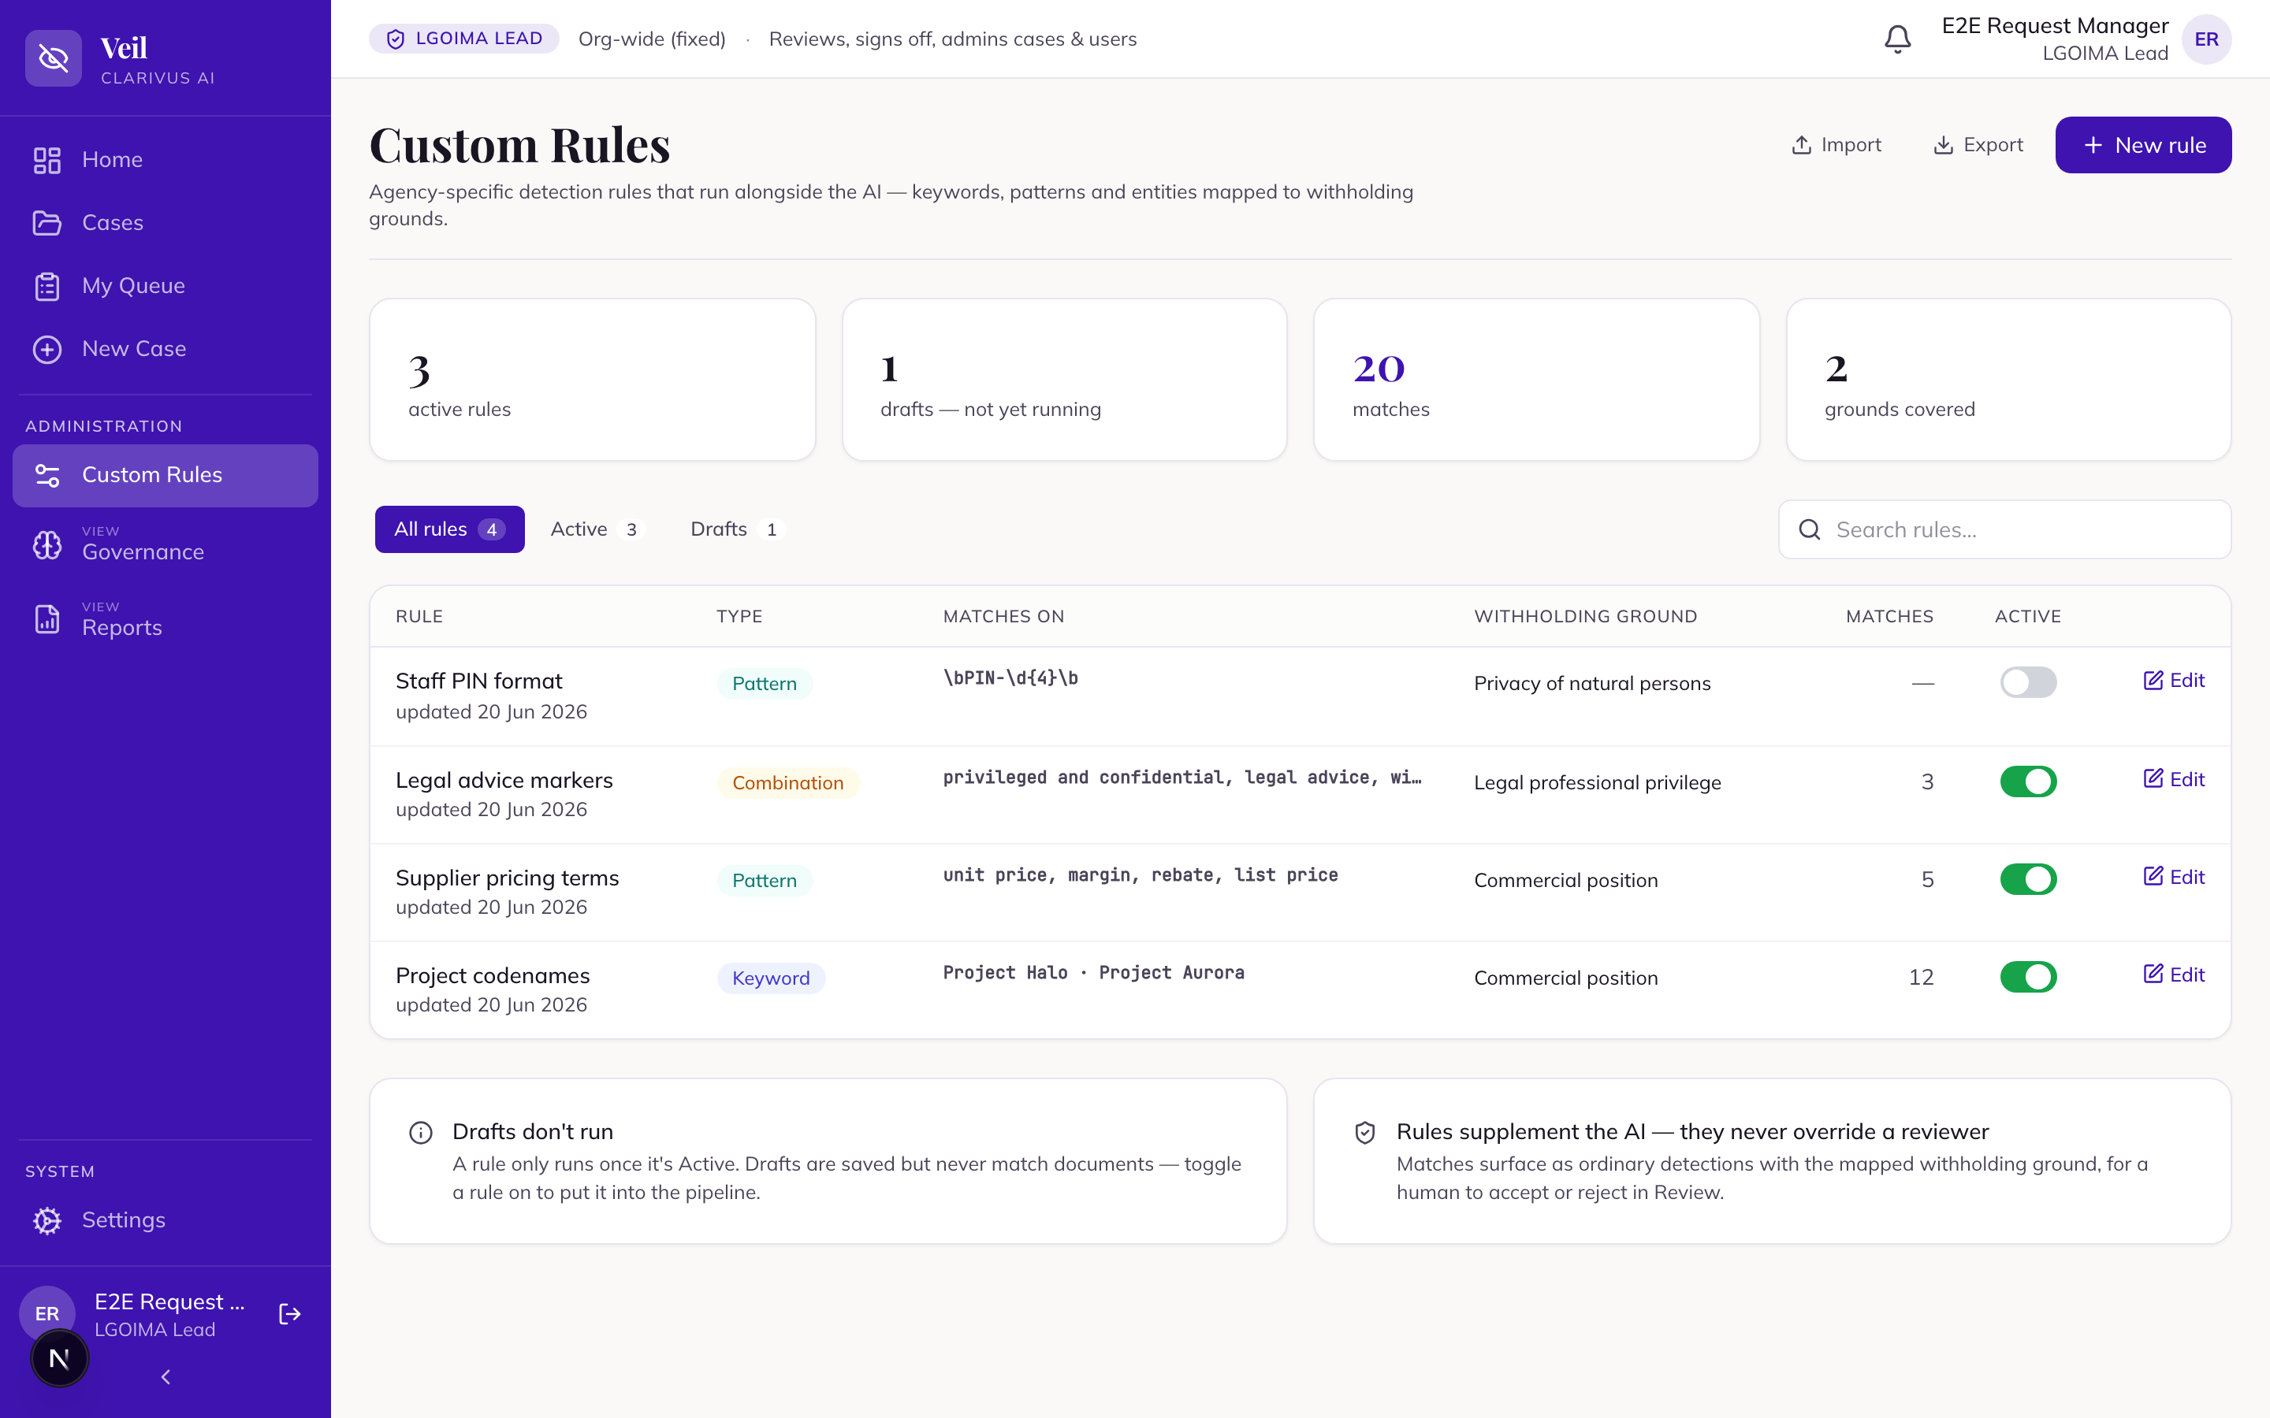The height and width of the screenshot is (1418, 2270).
Task: Enable the Staff PIN format rule
Action: (x=2028, y=681)
